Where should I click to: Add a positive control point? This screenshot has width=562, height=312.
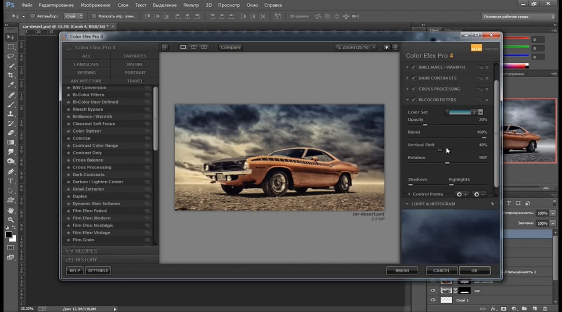[x=462, y=194]
